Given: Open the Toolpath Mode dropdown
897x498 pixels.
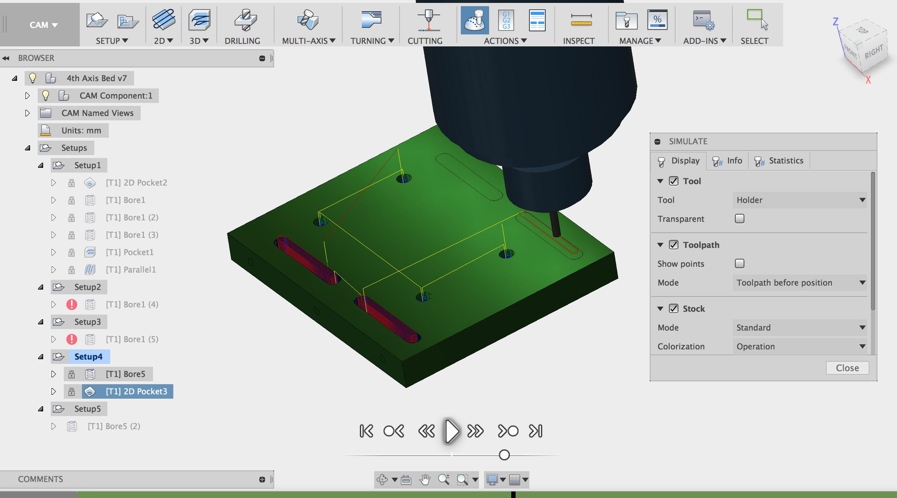Looking at the screenshot, I should coord(800,283).
